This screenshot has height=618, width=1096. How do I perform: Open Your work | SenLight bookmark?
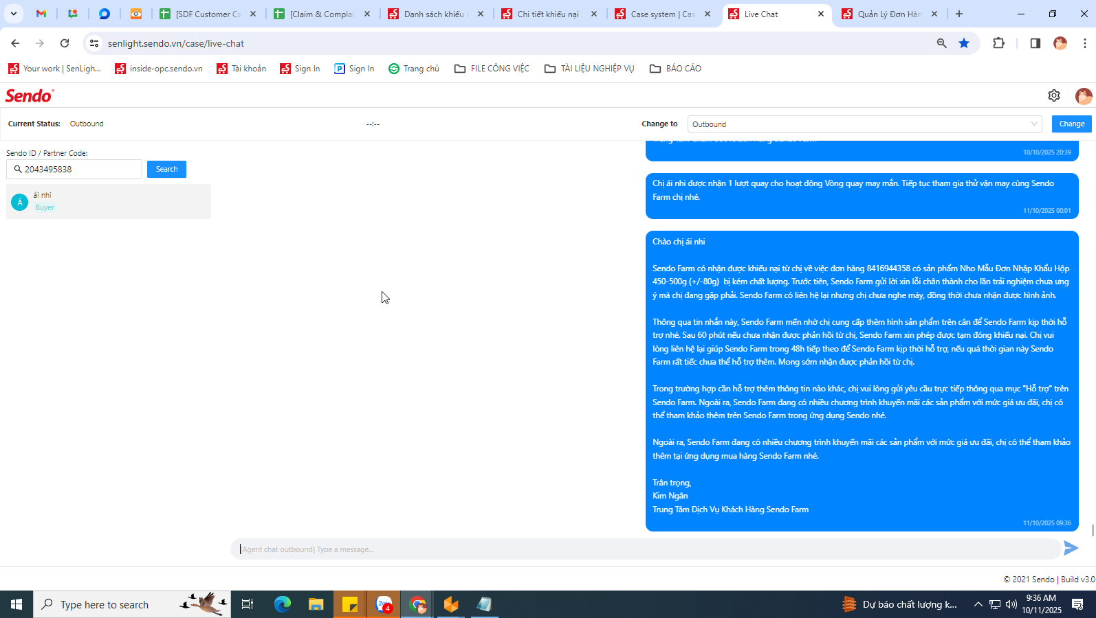pos(54,69)
